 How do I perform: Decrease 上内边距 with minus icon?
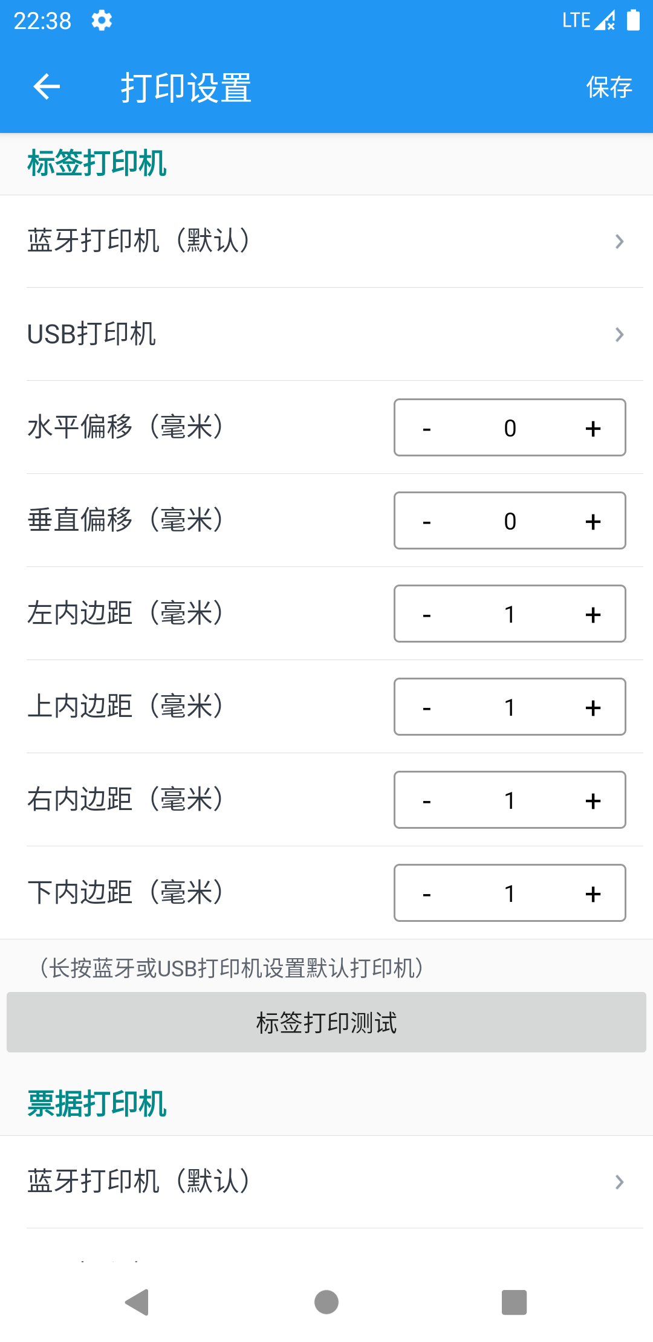click(x=427, y=707)
